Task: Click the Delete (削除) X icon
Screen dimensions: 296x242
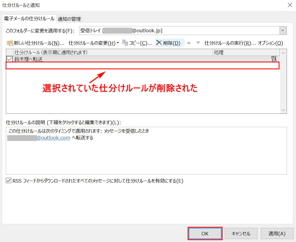Action: coord(159,43)
